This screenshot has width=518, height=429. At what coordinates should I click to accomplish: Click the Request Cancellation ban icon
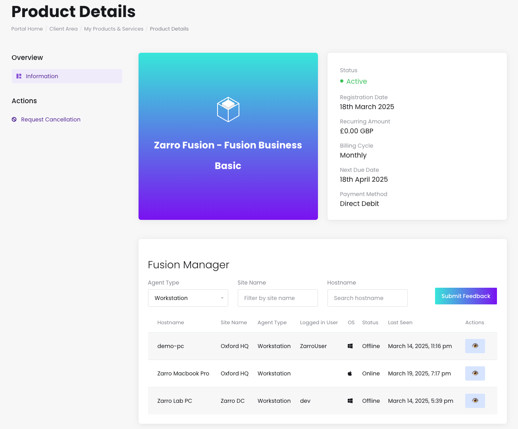point(14,119)
